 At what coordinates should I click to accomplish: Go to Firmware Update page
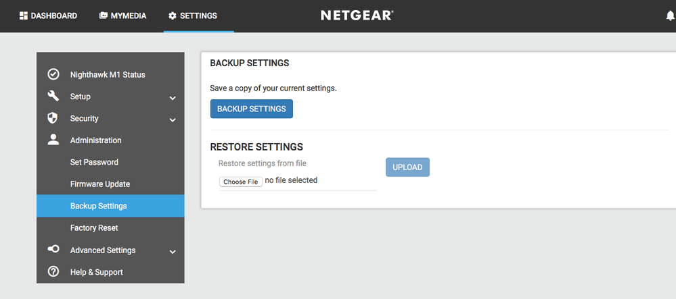pyautogui.click(x=100, y=184)
